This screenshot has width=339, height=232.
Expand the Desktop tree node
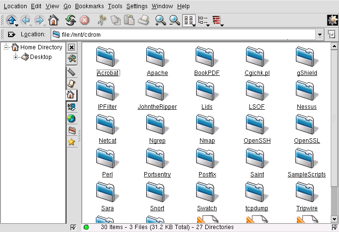click(16, 57)
